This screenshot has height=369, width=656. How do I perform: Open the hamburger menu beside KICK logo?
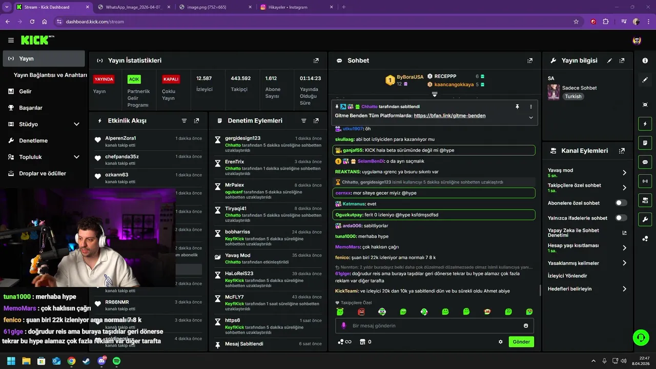point(11,40)
